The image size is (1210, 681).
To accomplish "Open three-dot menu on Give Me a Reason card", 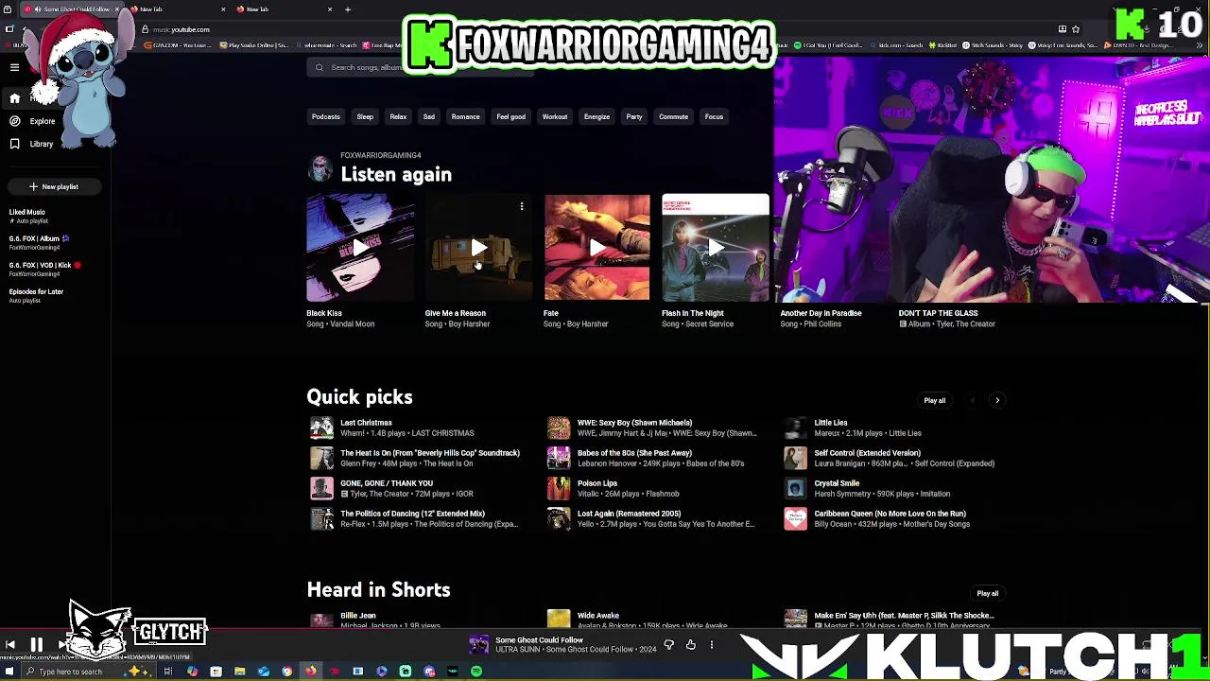I will coord(521,206).
